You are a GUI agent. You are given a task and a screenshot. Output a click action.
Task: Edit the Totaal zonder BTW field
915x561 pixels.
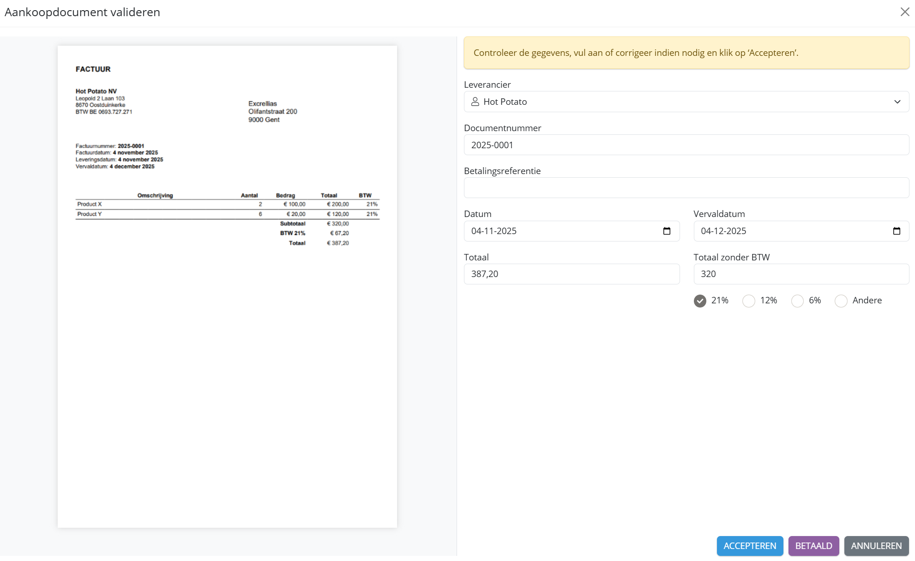[801, 274]
